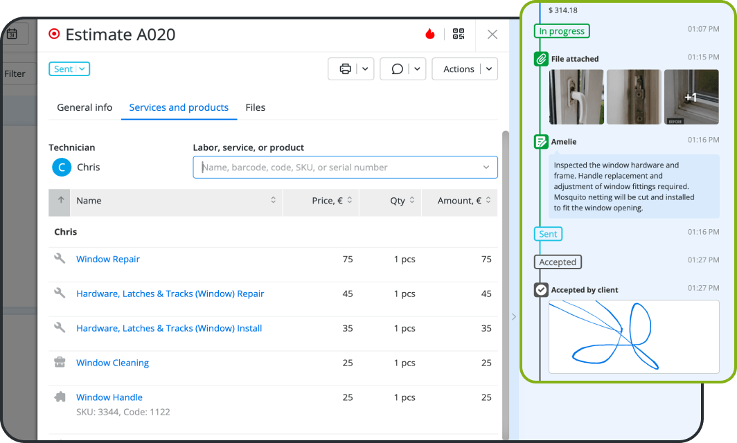Open the Window Handle link

[x=109, y=397]
